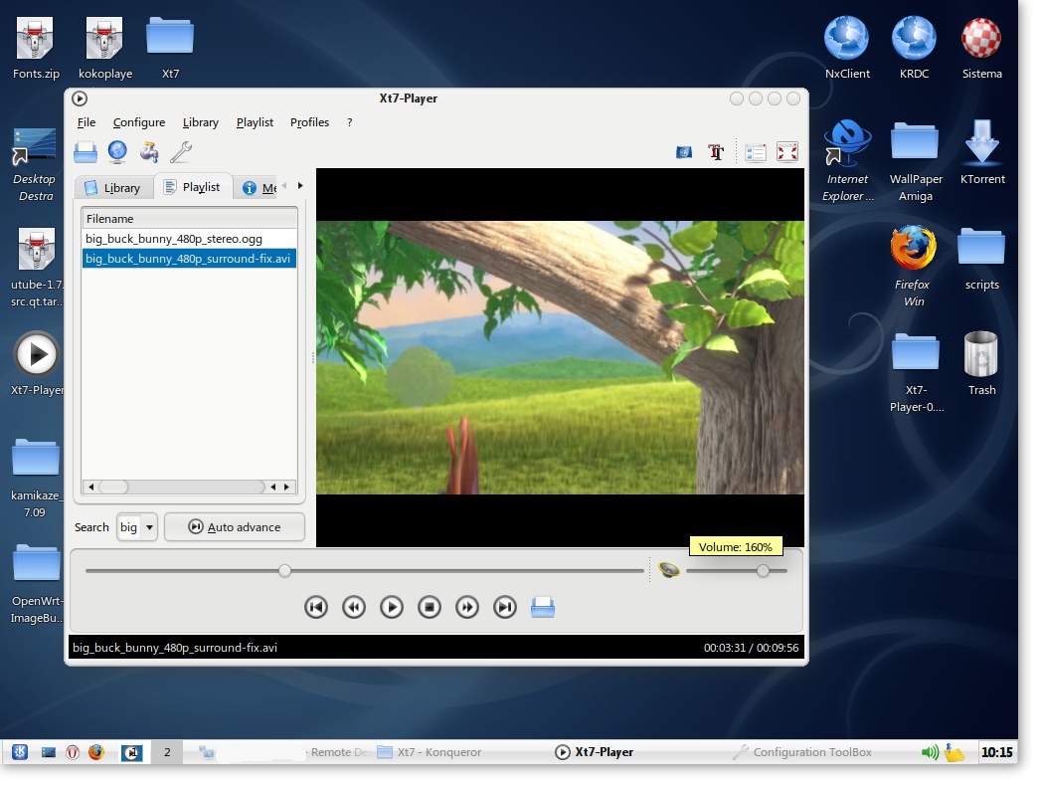Click the playlist scrollbar left arrow
This screenshot has width=1042, height=788.
91,488
